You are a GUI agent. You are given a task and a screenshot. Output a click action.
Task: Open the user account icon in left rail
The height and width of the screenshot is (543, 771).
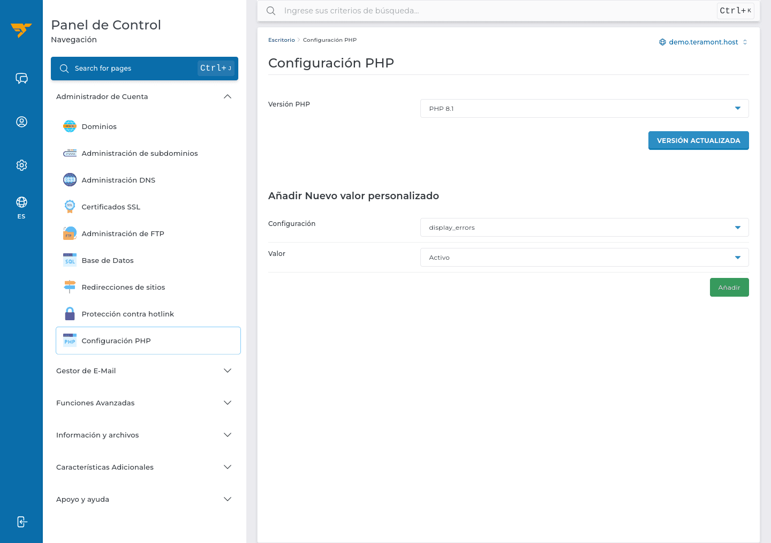coord(21,122)
